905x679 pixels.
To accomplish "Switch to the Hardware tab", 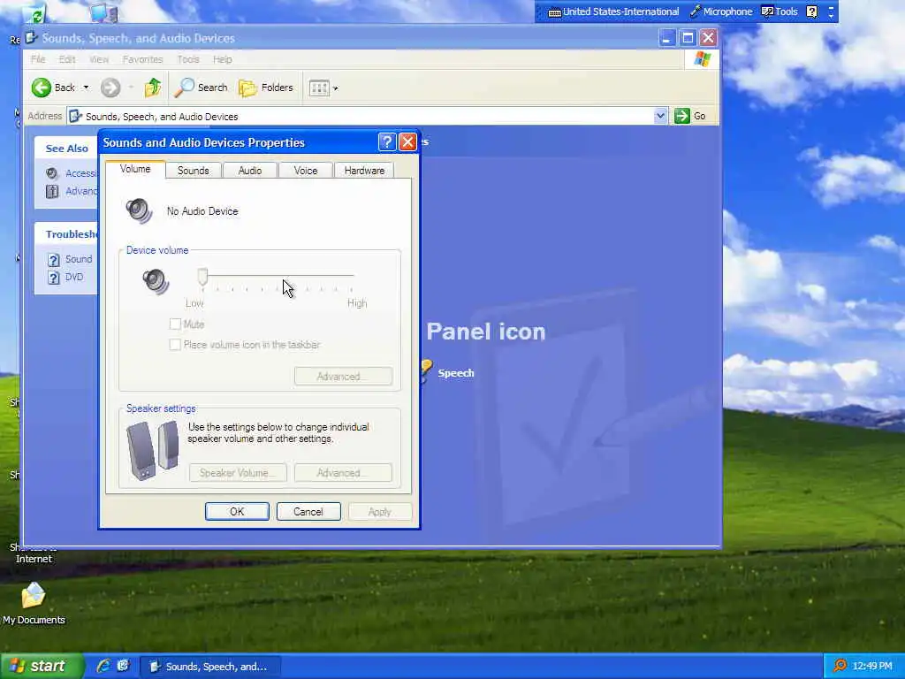I will (x=364, y=171).
